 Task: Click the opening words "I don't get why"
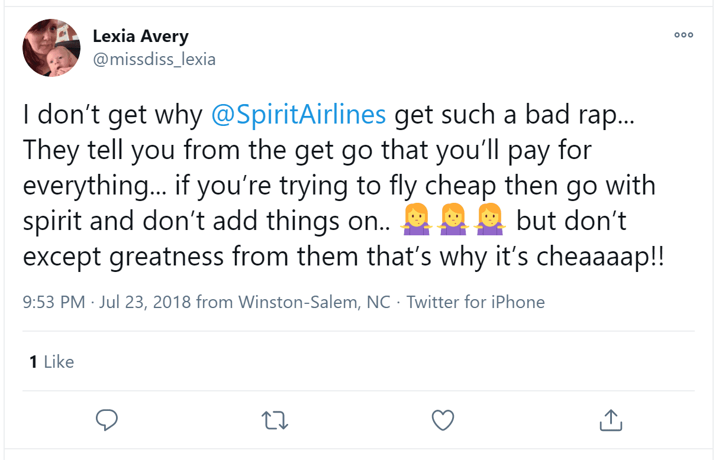[x=112, y=116]
